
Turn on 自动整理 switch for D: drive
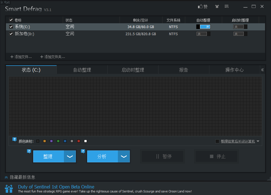point(203,34)
